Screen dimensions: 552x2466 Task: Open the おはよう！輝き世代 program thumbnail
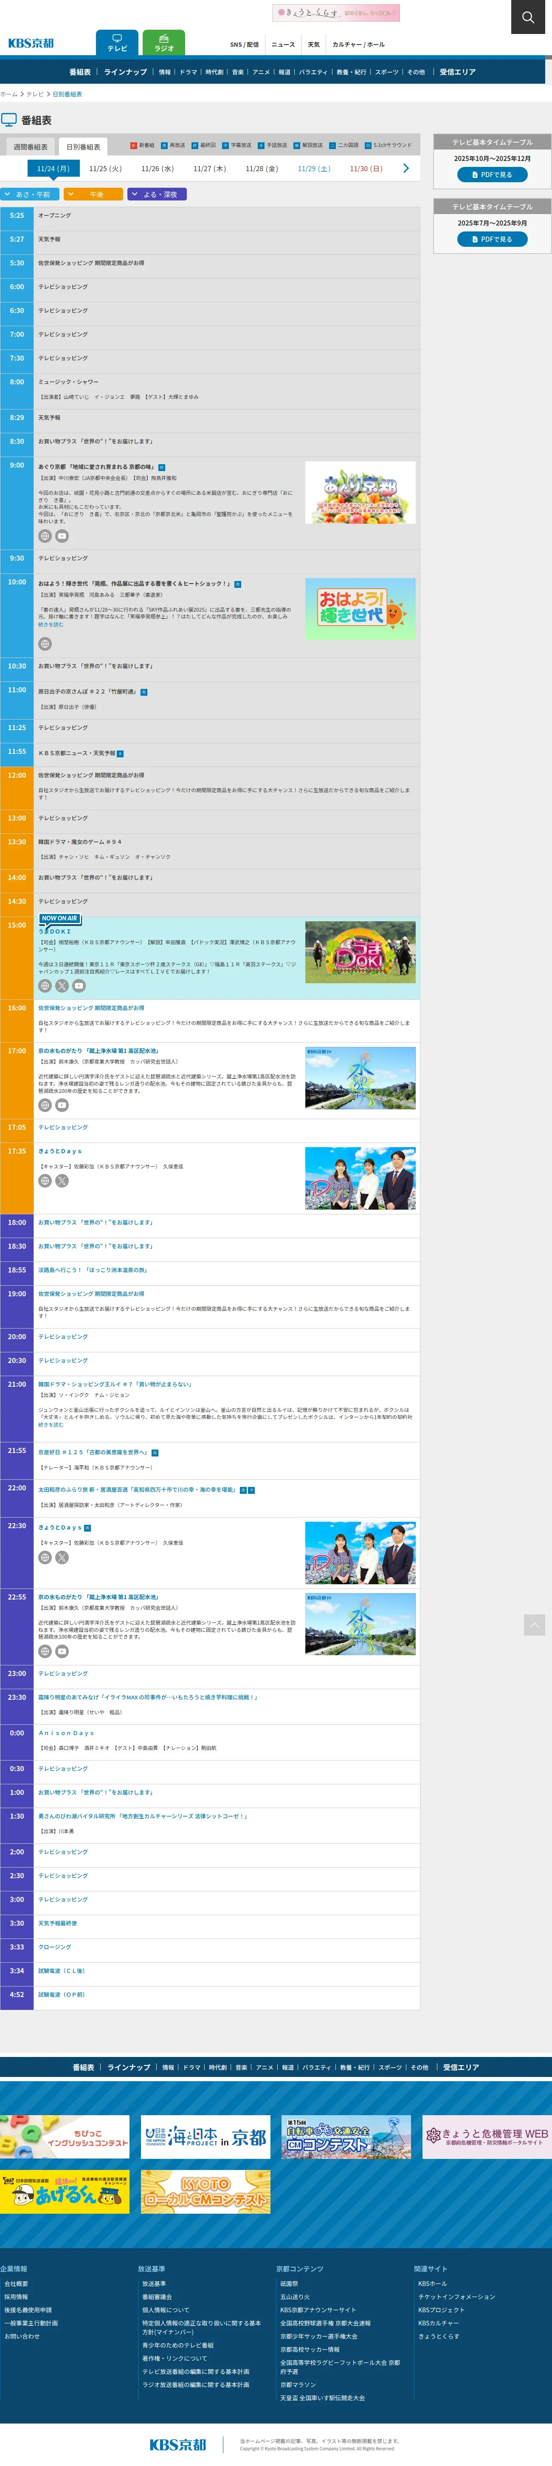(360, 609)
